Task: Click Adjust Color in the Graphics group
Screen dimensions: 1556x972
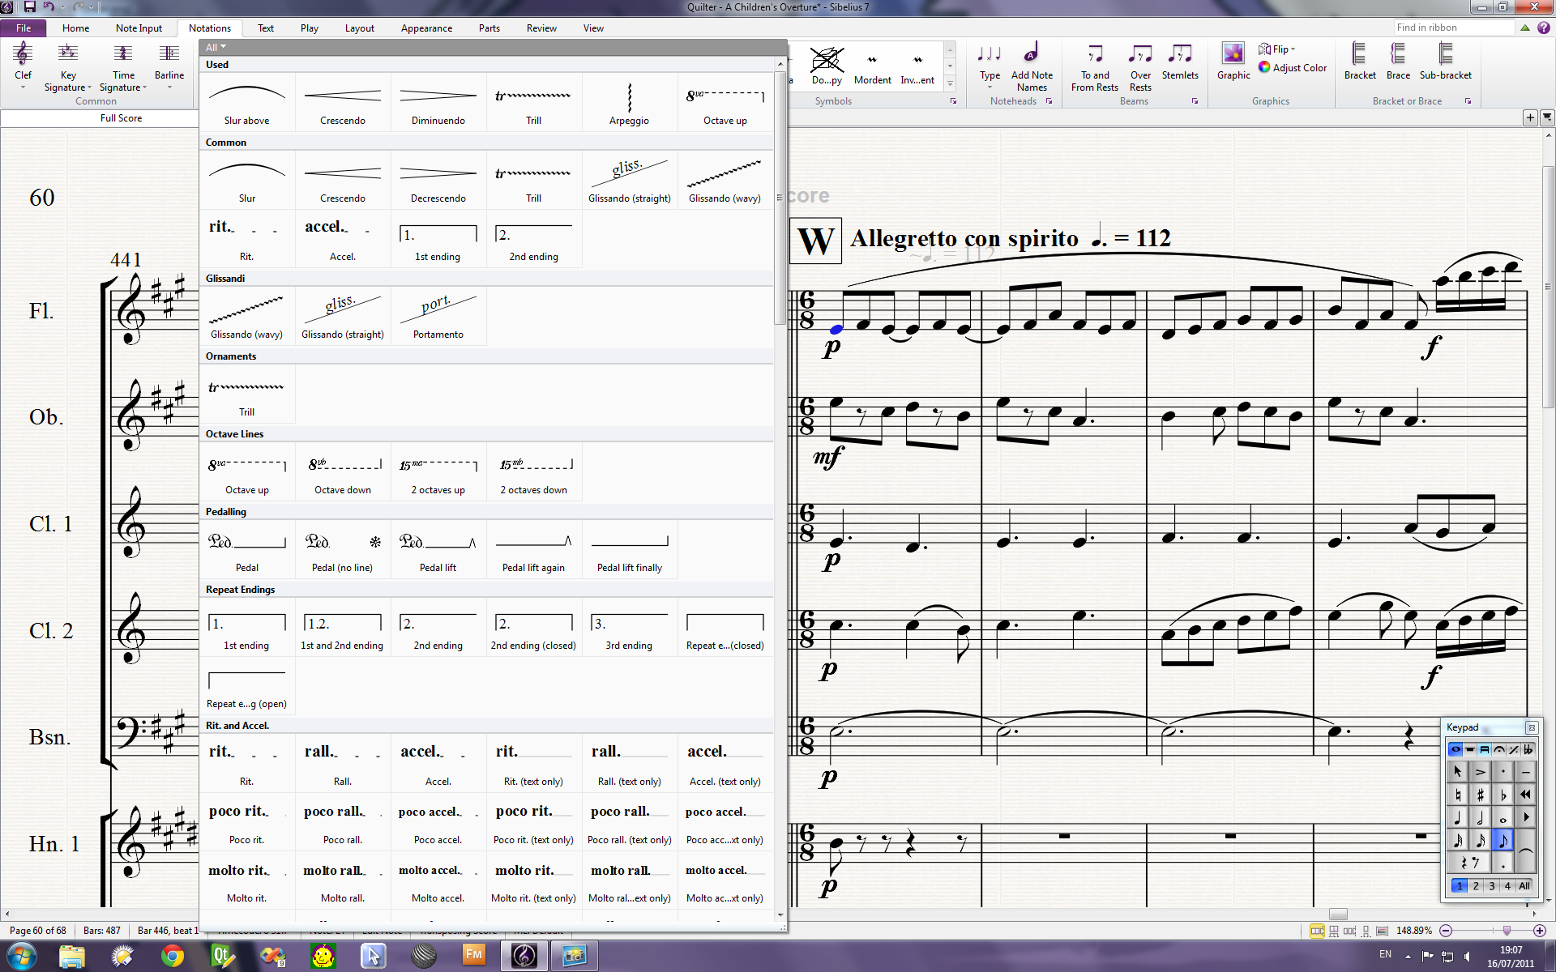Action: 1293,68
